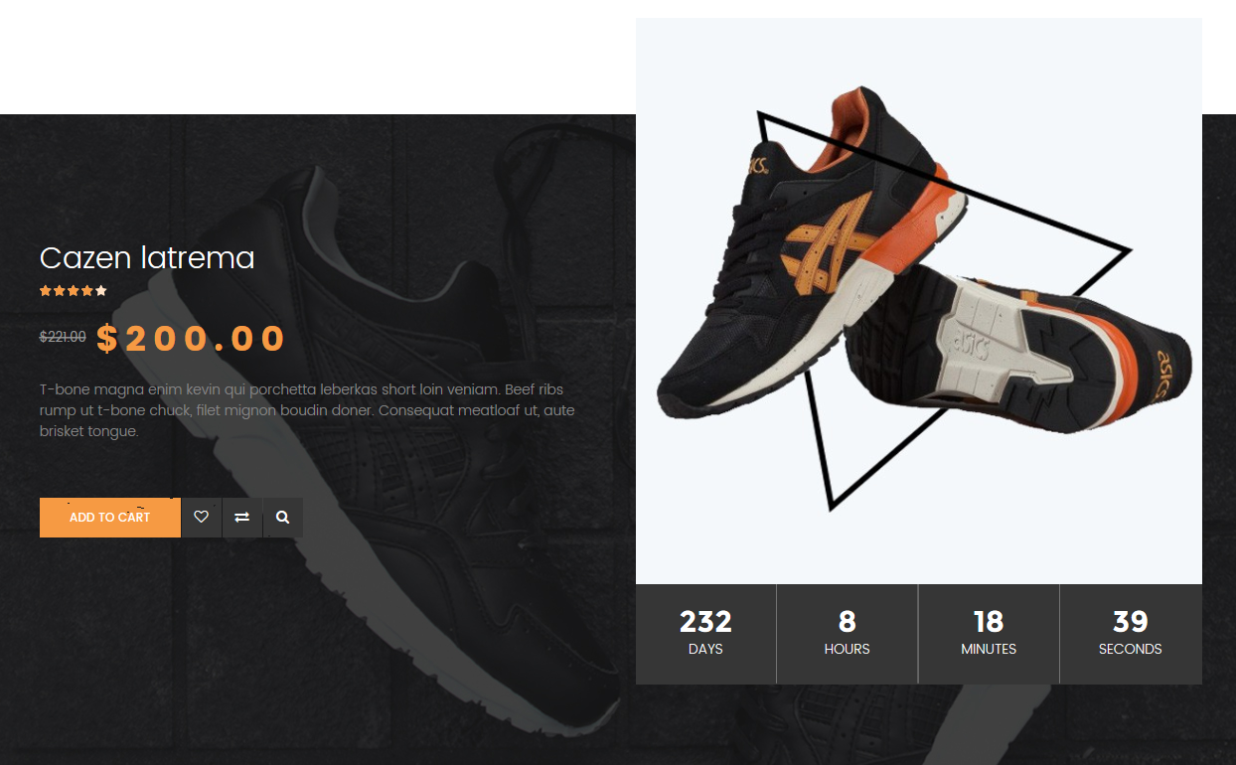Click the crossed-out $221.00 old price
Viewport: 1236px width, 765px height.
pos(63,337)
